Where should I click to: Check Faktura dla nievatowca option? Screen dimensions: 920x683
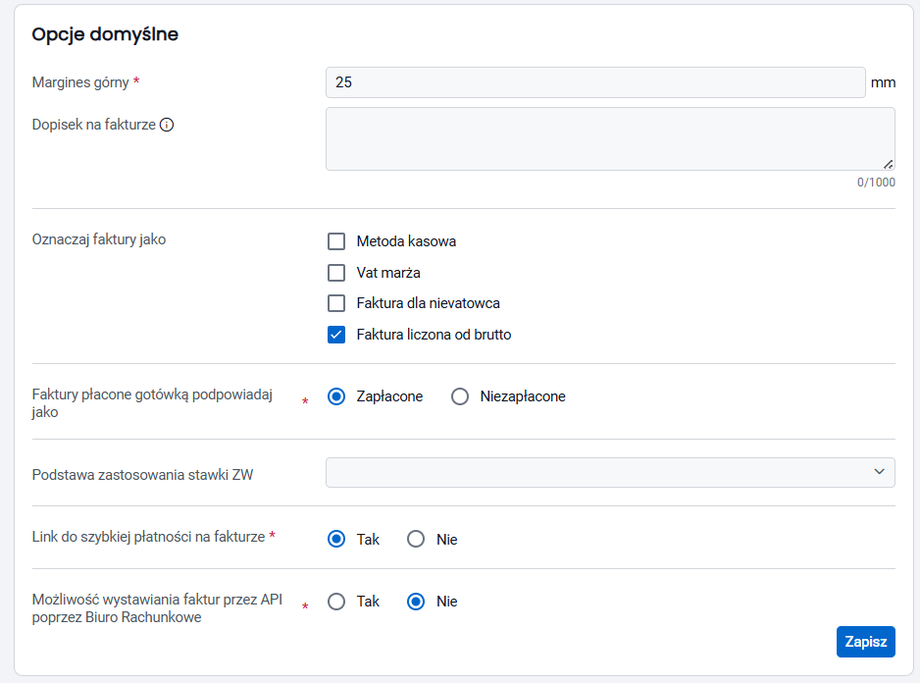coord(336,303)
